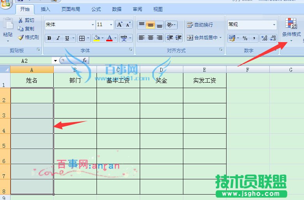Set top vertical alignment

(x=142, y=25)
